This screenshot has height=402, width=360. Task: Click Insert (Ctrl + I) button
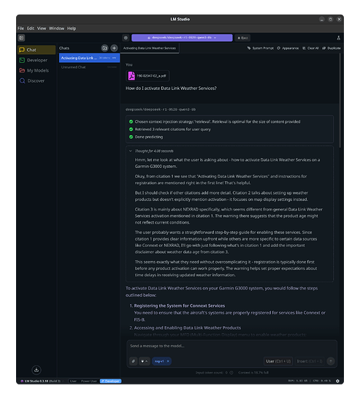(x=310, y=361)
